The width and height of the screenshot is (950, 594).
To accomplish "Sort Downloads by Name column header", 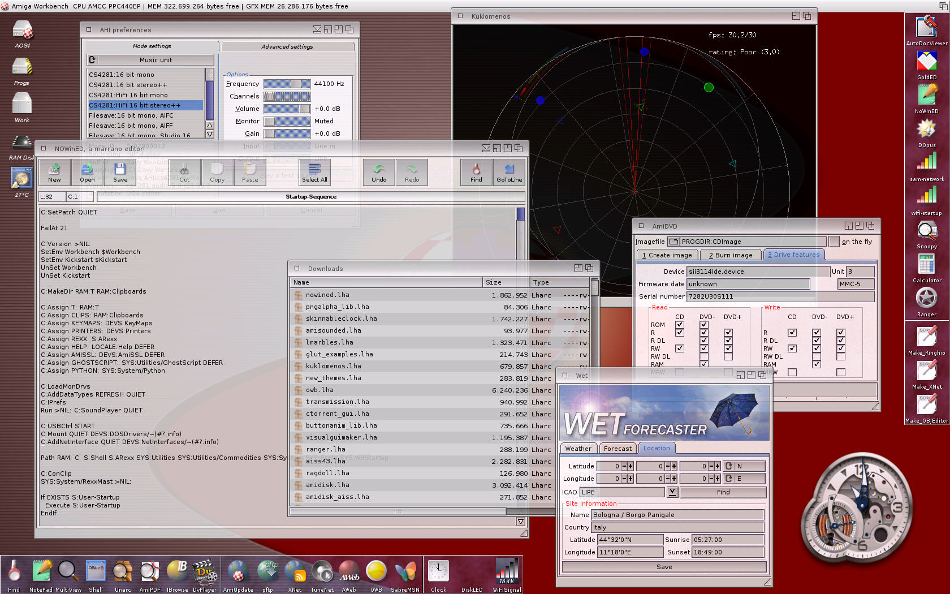I will pos(387,282).
